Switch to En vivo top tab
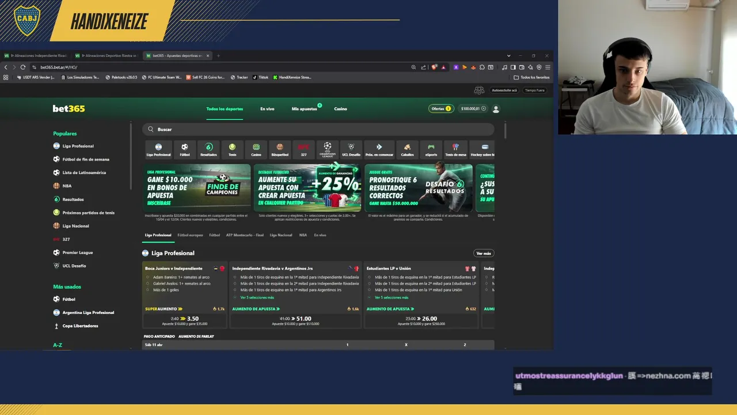This screenshot has width=737, height=415. coord(267,108)
